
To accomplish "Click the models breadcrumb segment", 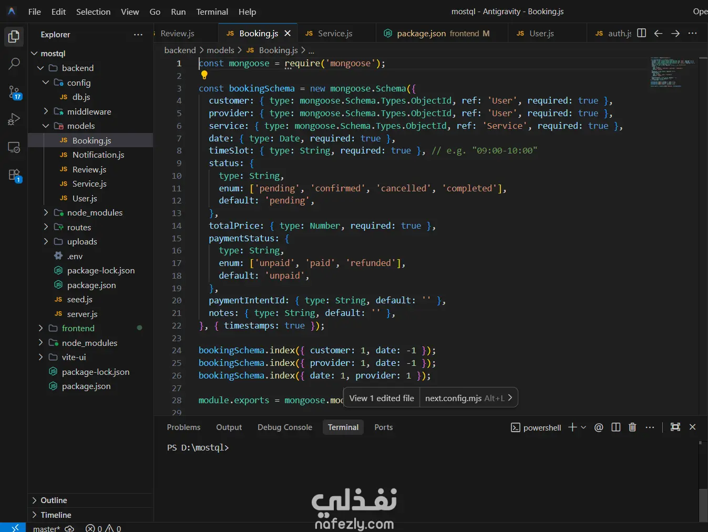I will click(x=220, y=50).
